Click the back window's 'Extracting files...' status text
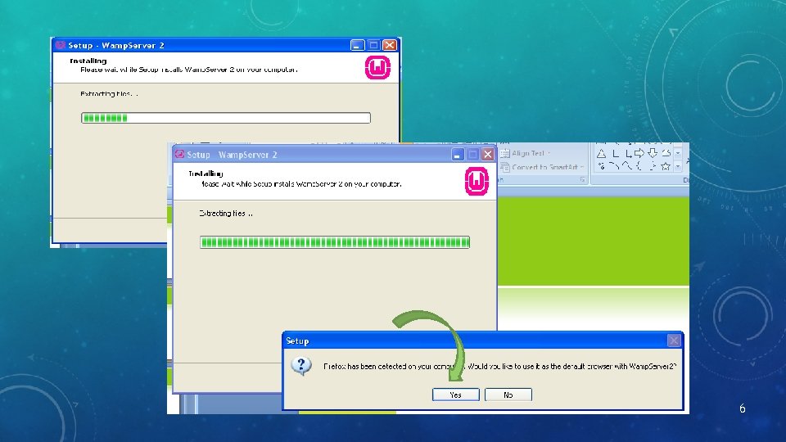Screen dimensions: 786x442 (x=109, y=93)
